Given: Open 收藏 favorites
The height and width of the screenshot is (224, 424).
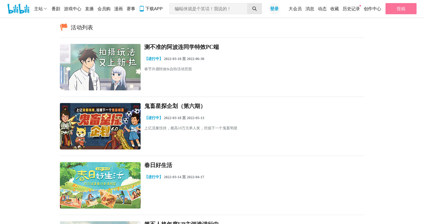Looking at the screenshot, I should click(x=335, y=9).
